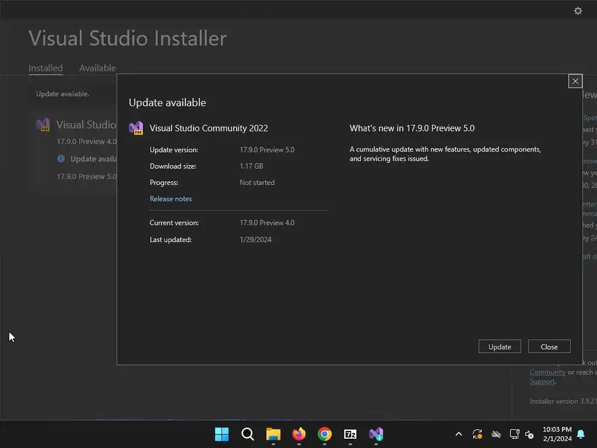
Task: Click the progress status 'Not started'
Action: click(257, 183)
